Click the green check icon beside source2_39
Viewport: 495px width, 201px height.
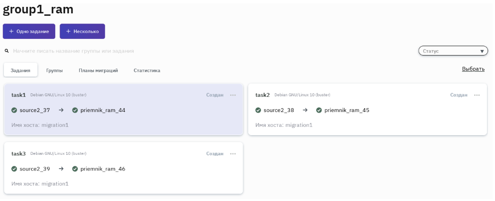[14, 169]
